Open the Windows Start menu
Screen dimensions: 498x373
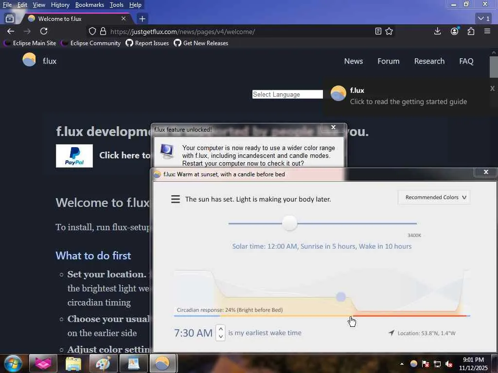[x=13, y=363]
